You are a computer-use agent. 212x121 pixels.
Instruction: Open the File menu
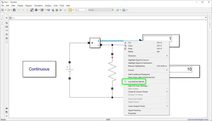3,6
